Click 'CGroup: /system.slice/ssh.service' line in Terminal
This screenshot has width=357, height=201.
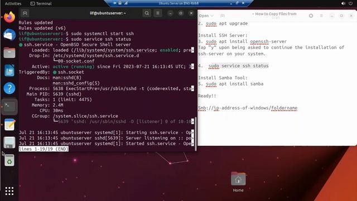point(75,116)
